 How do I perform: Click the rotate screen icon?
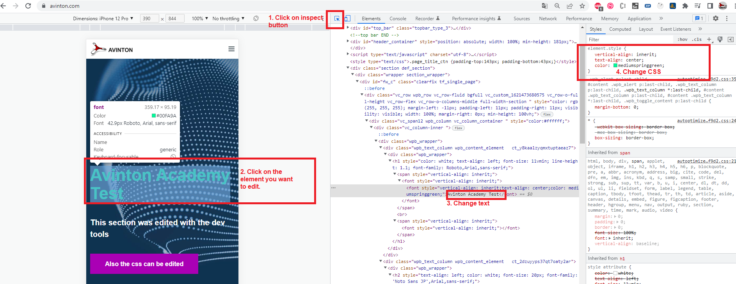click(256, 18)
